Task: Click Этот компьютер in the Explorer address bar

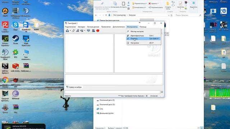Action: click(x=119, y=15)
